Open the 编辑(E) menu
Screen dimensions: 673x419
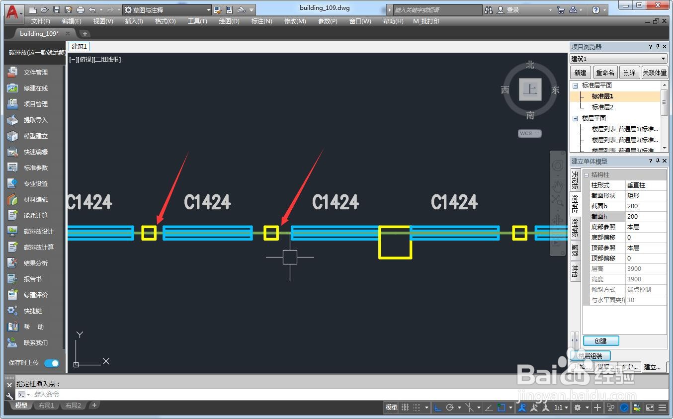(72, 21)
